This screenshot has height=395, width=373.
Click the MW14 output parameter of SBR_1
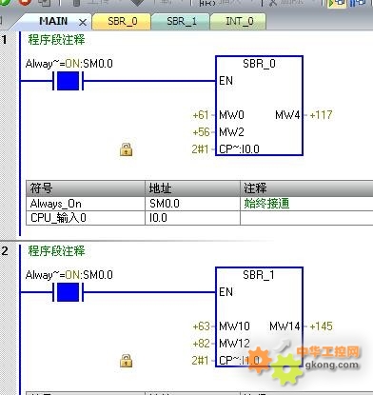tap(285, 326)
